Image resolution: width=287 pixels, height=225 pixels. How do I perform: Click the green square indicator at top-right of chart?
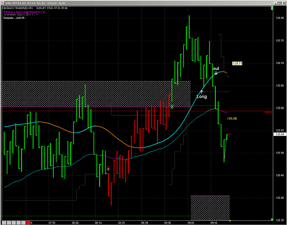pos(272,8)
